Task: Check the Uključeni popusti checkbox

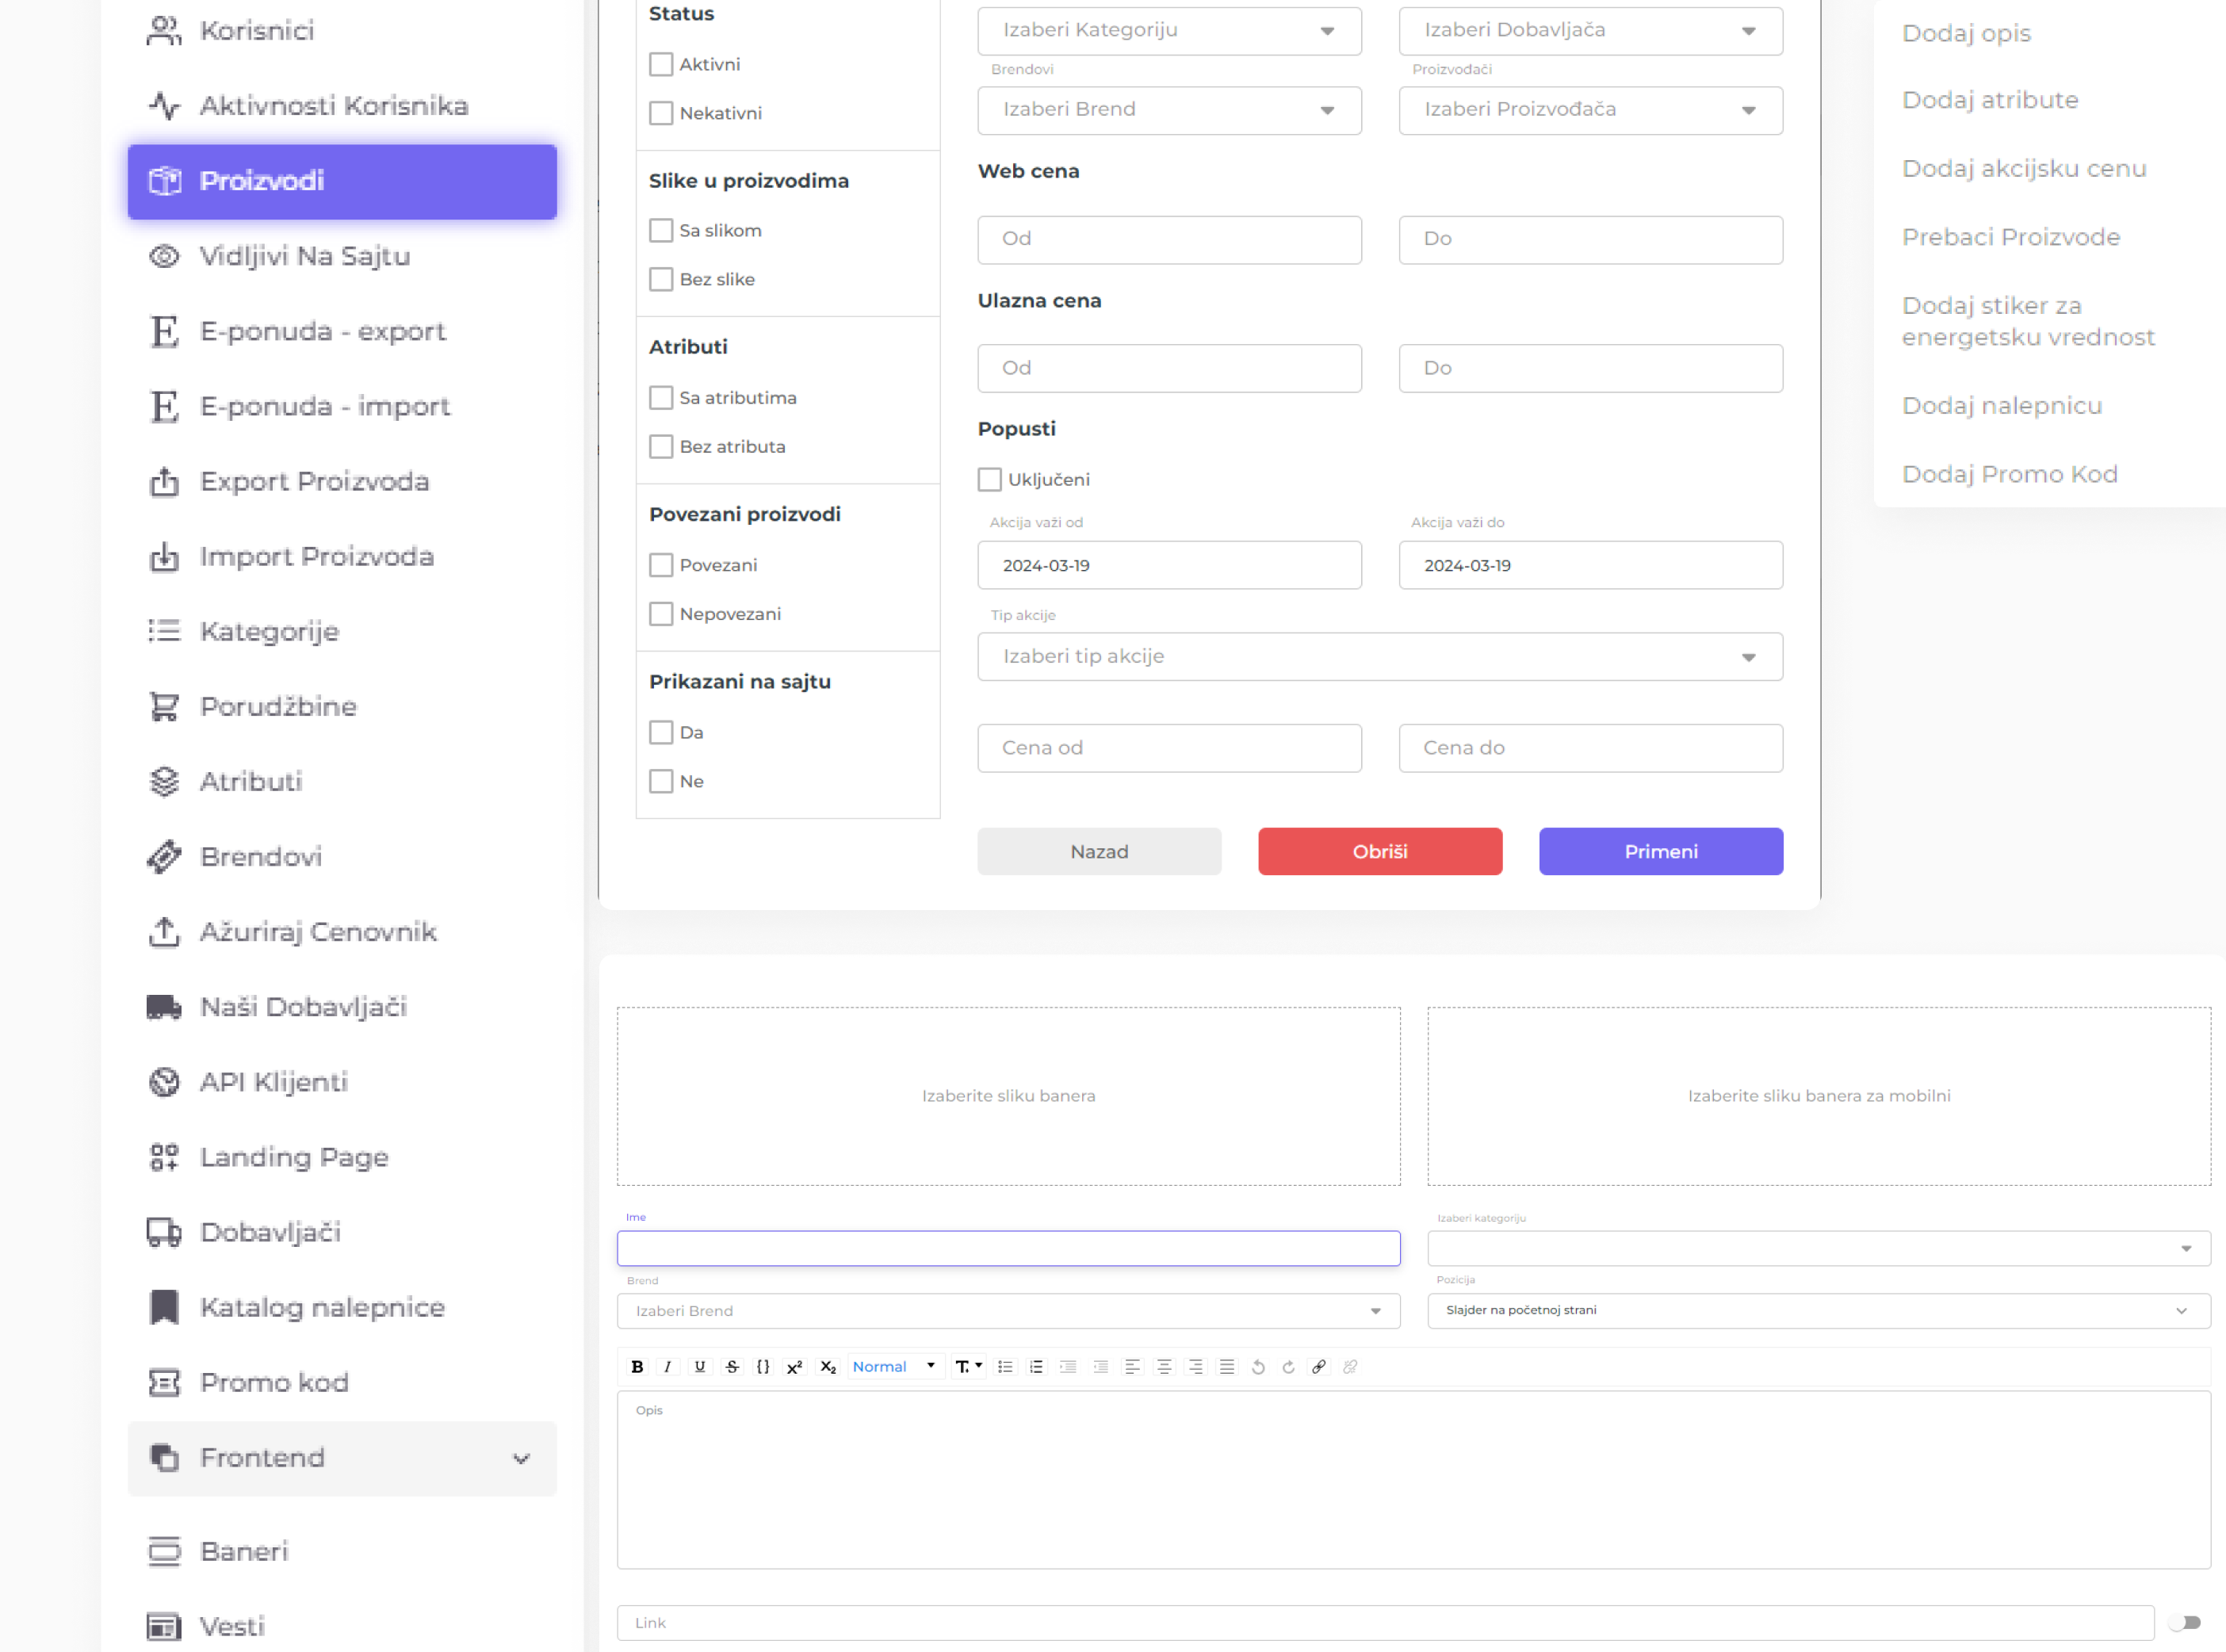Action: (987, 479)
